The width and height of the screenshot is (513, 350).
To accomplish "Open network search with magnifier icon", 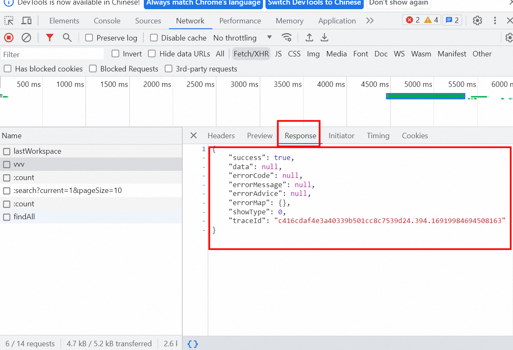I will (67, 38).
